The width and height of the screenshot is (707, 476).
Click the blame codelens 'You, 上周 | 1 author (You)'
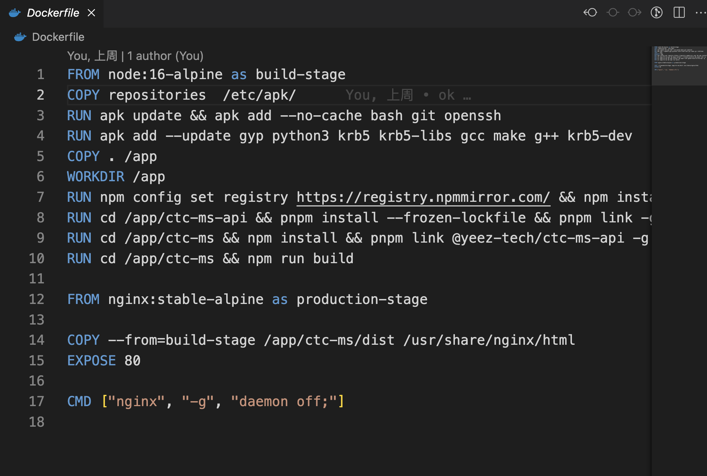pos(135,56)
